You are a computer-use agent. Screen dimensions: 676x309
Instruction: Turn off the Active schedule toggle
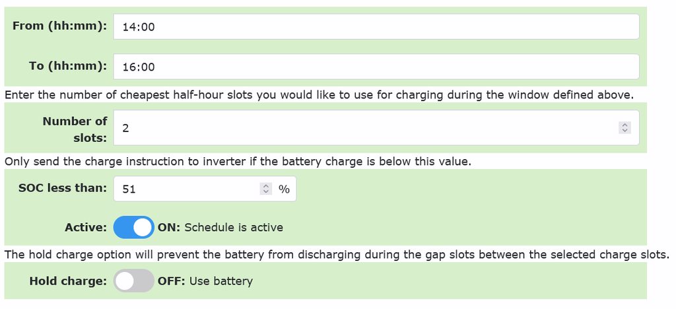(133, 227)
